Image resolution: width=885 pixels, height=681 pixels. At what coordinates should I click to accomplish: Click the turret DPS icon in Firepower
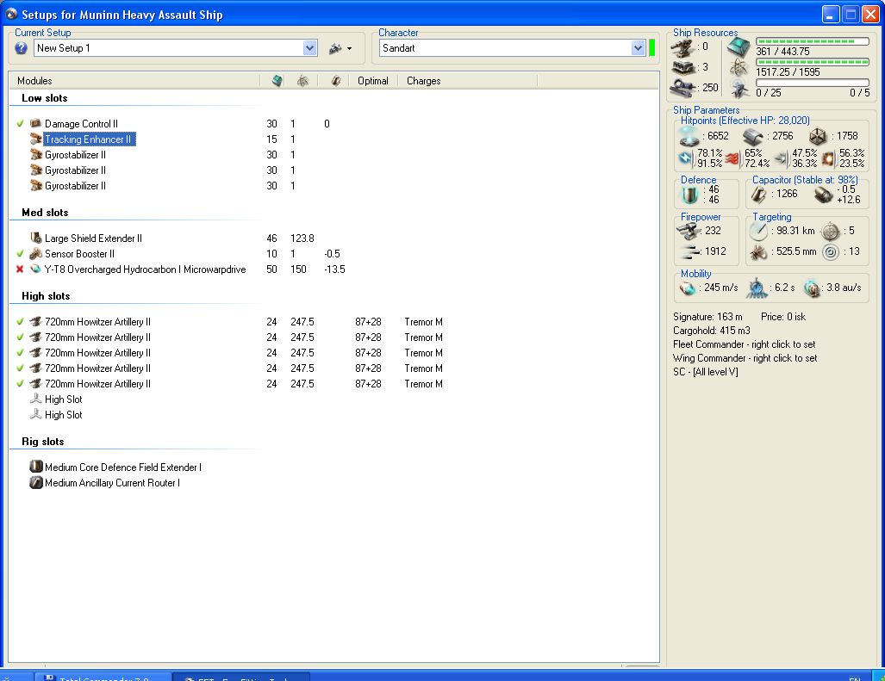[x=688, y=231]
